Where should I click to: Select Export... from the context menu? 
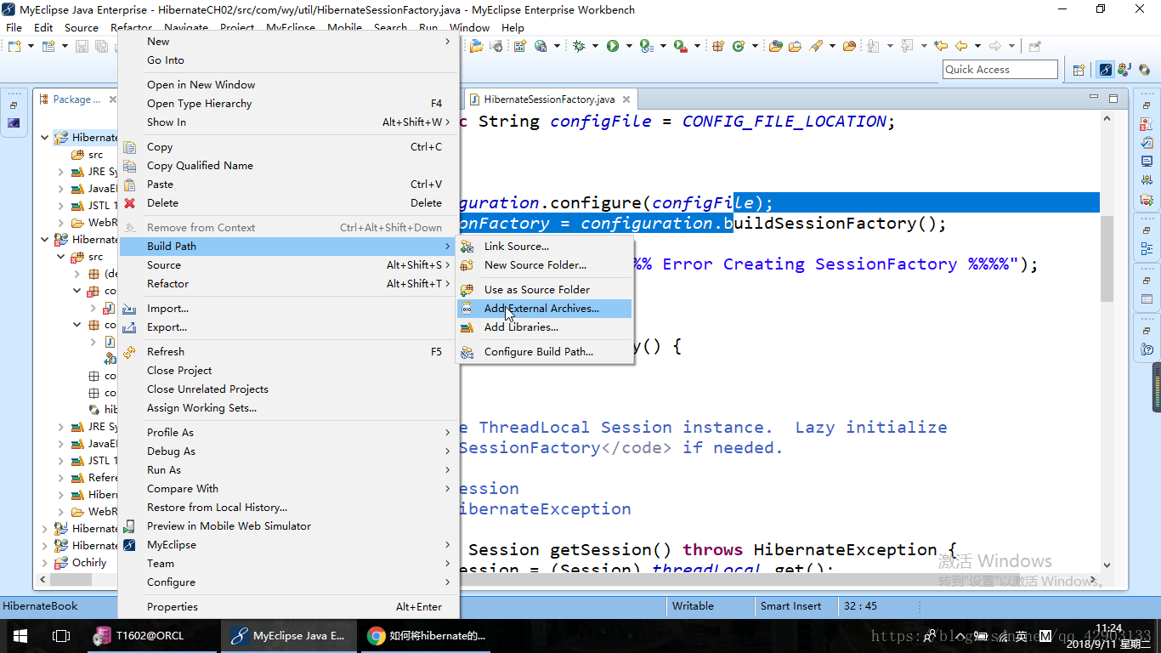(288, 327)
